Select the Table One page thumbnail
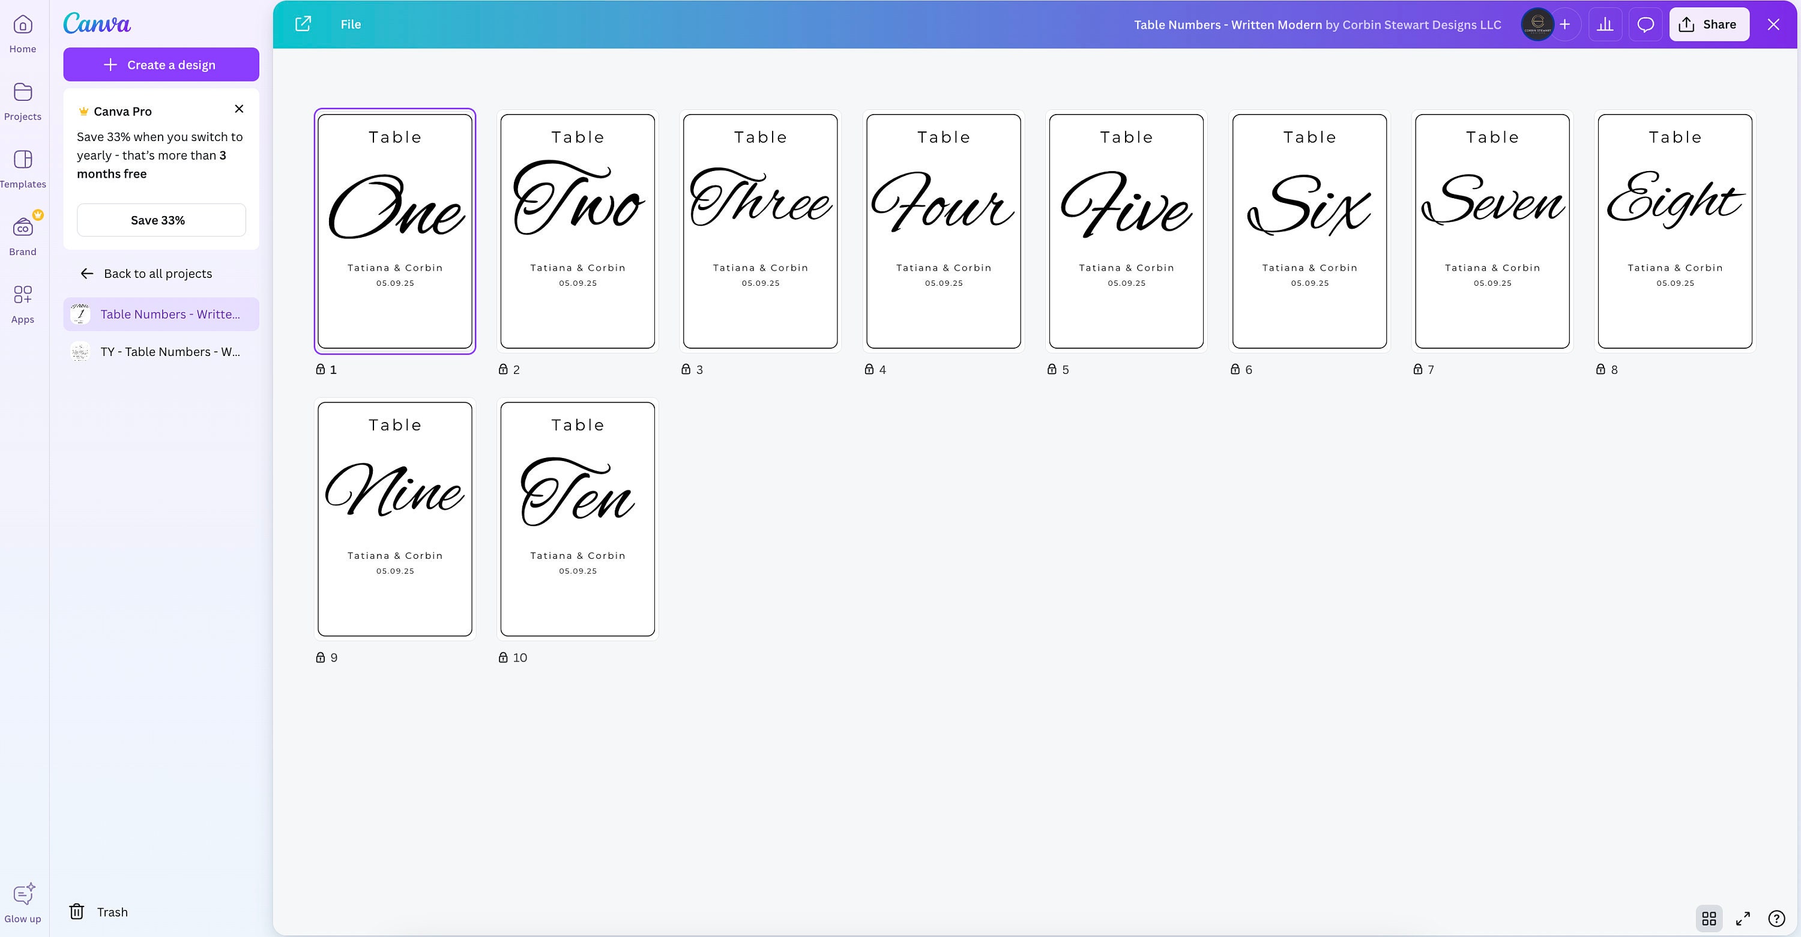This screenshot has height=937, width=1801. click(395, 232)
